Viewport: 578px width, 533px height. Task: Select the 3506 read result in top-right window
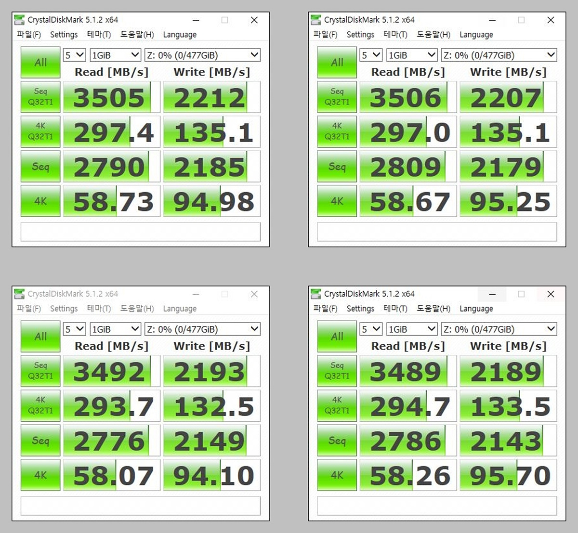pos(408,97)
